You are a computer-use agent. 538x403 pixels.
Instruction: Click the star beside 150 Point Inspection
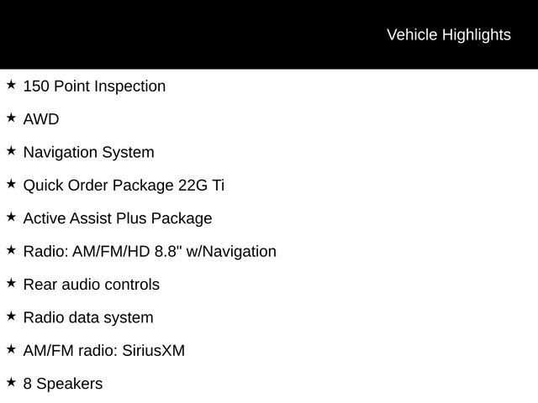11,85
